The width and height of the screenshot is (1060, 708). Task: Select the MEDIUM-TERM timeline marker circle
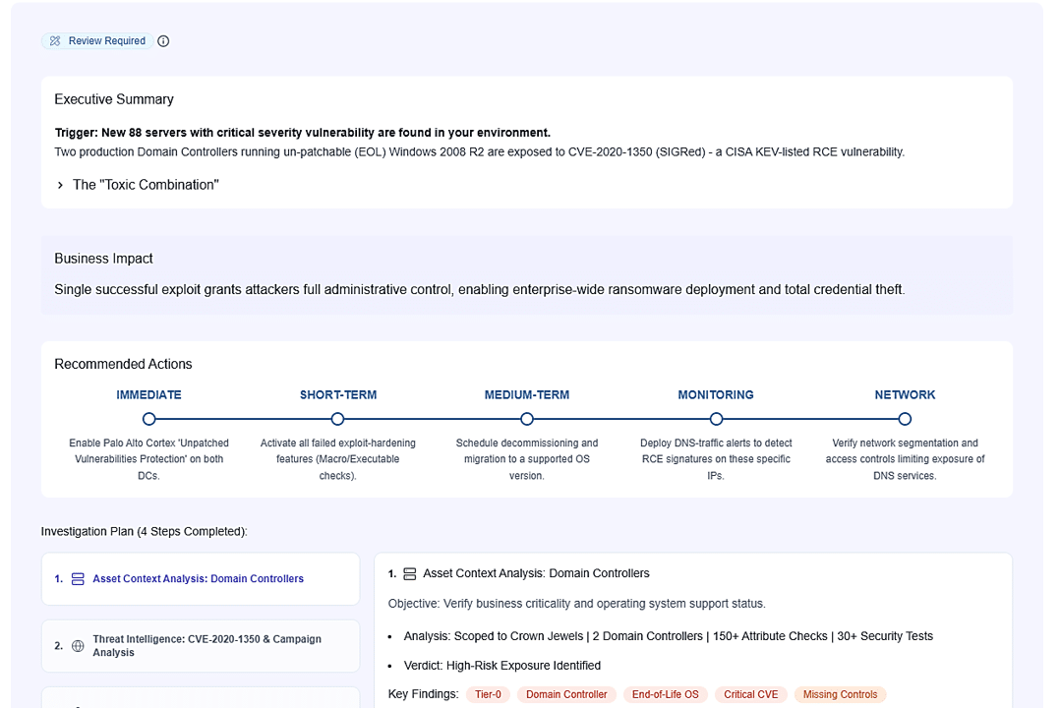click(x=527, y=419)
